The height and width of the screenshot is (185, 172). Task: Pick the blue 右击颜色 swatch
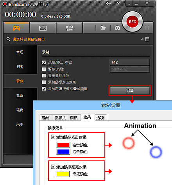tap(63, 151)
